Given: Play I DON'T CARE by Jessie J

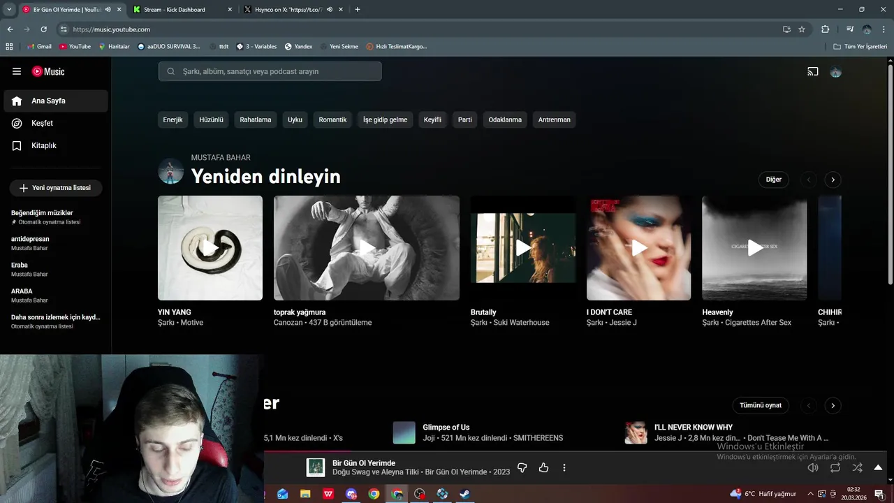Looking at the screenshot, I should (x=639, y=248).
